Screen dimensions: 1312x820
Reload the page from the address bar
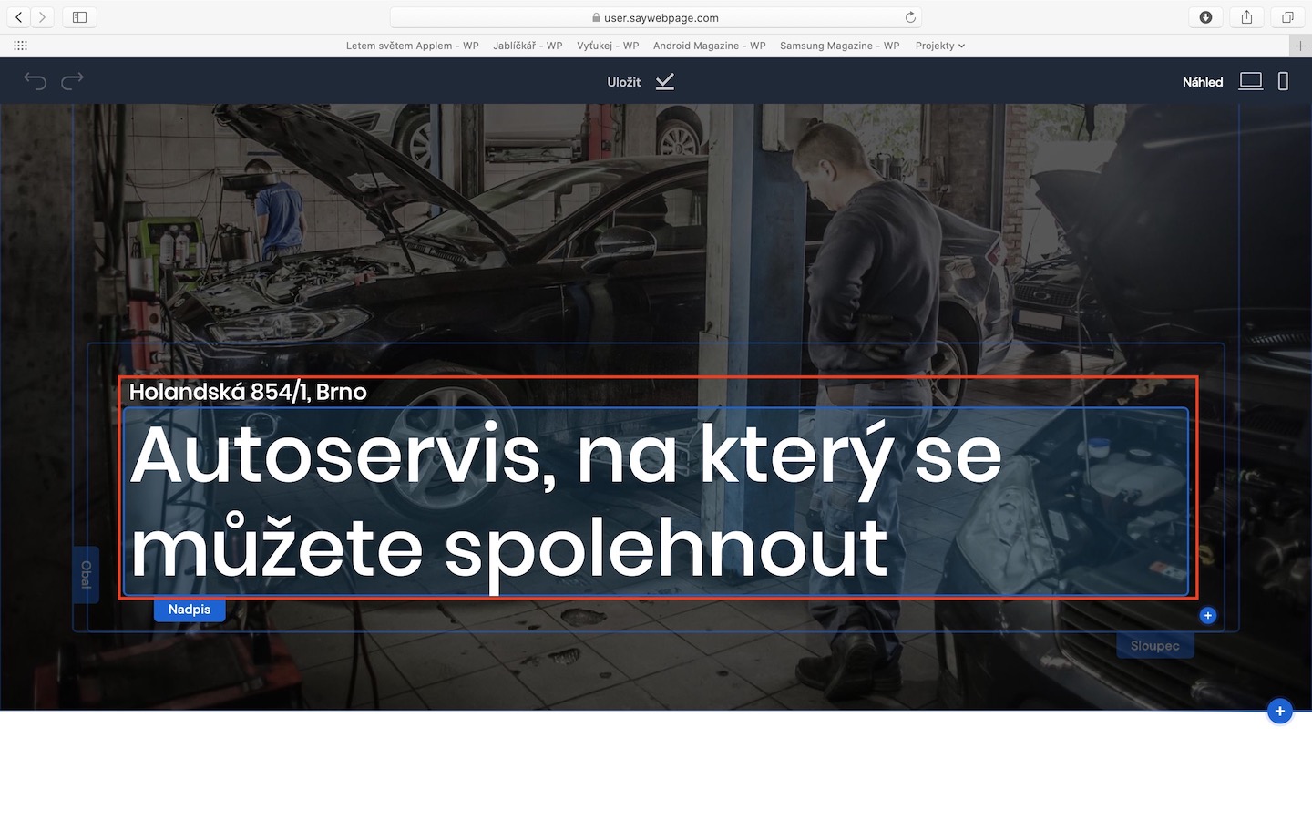tap(909, 17)
